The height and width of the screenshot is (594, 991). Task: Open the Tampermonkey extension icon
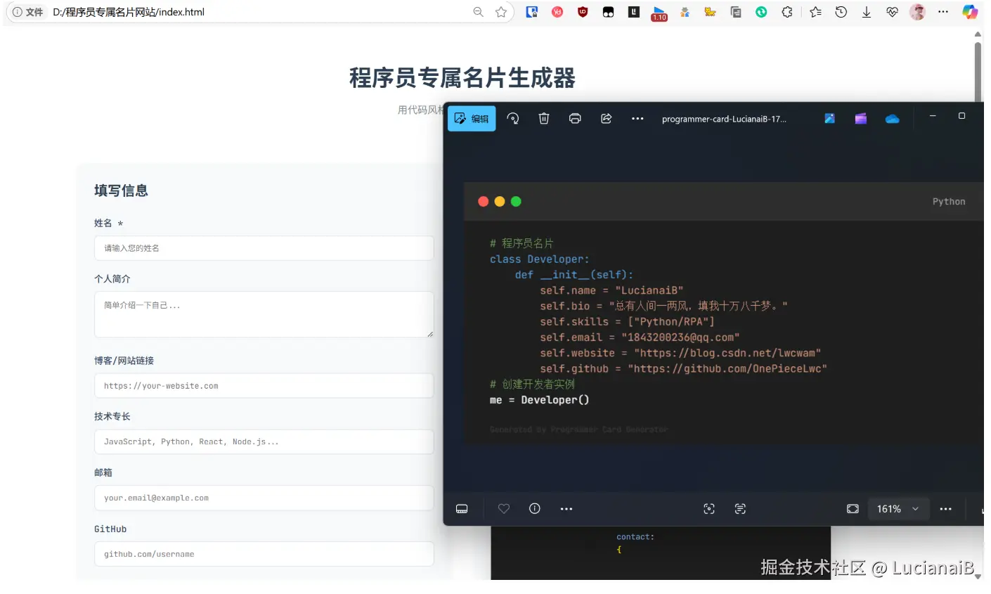[608, 12]
